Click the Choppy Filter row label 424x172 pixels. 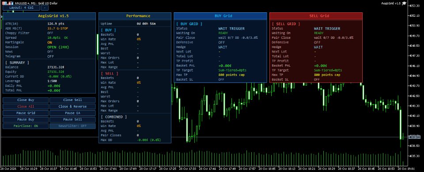point(17,33)
